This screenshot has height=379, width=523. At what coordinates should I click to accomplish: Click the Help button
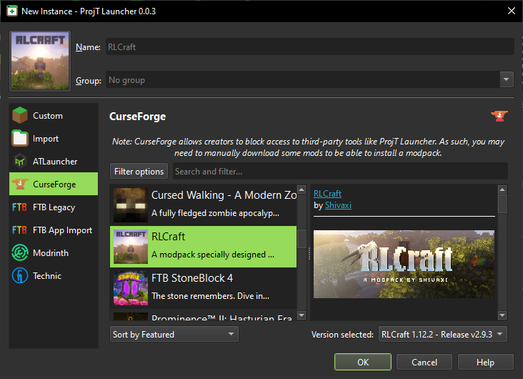(x=485, y=362)
